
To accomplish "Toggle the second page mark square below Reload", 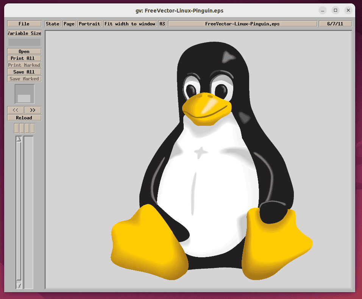I will tap(22, 128).
